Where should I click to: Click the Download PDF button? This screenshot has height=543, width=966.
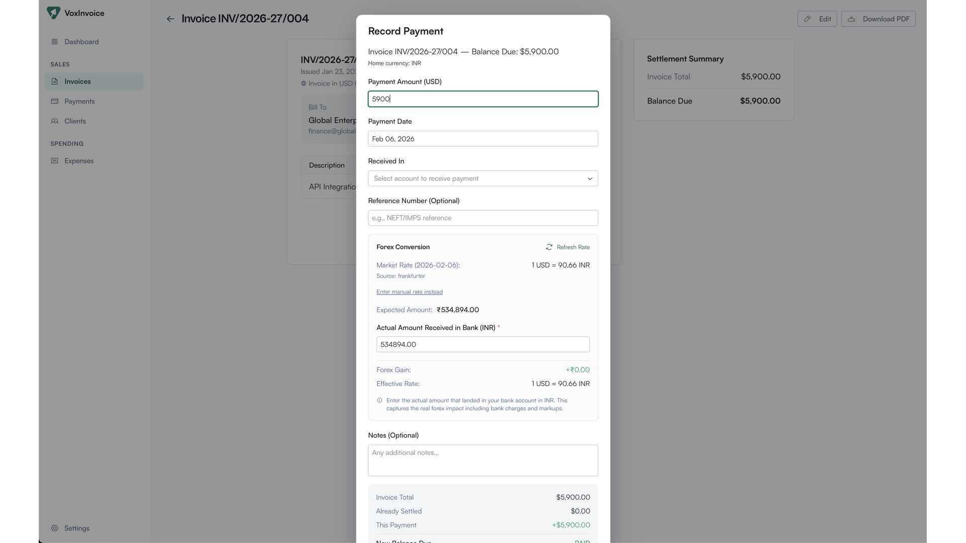[878, 19]
